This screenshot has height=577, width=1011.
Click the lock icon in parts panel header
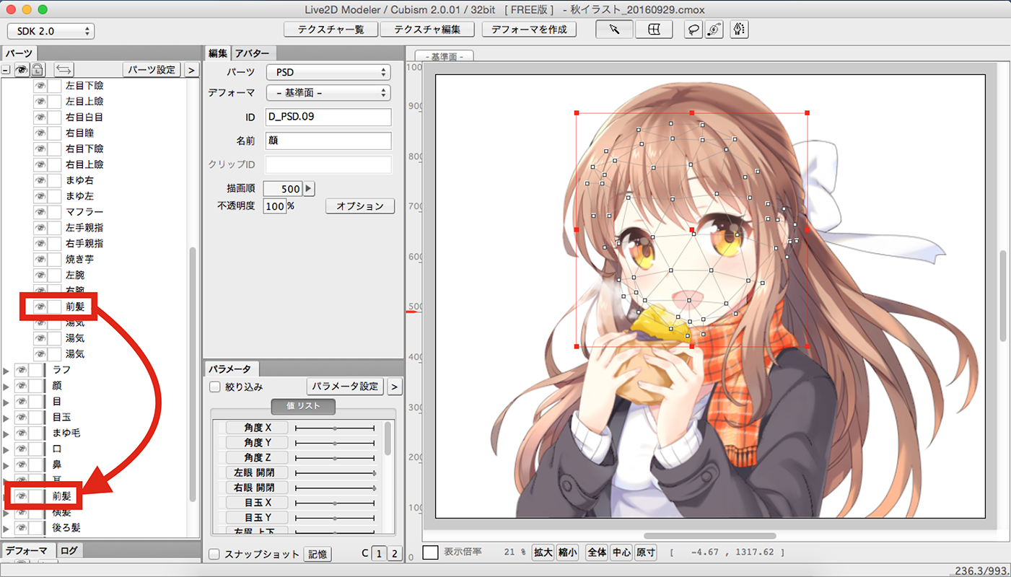click(37, 70)
